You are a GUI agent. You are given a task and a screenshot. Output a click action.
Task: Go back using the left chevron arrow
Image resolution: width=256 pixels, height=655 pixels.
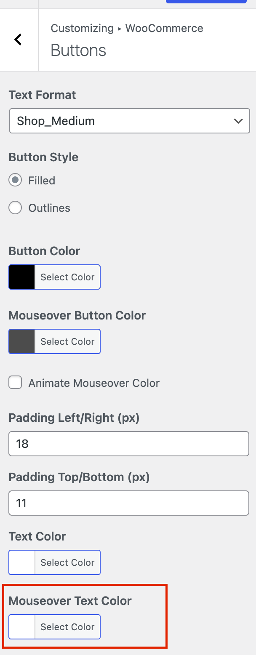click(18, 40)
